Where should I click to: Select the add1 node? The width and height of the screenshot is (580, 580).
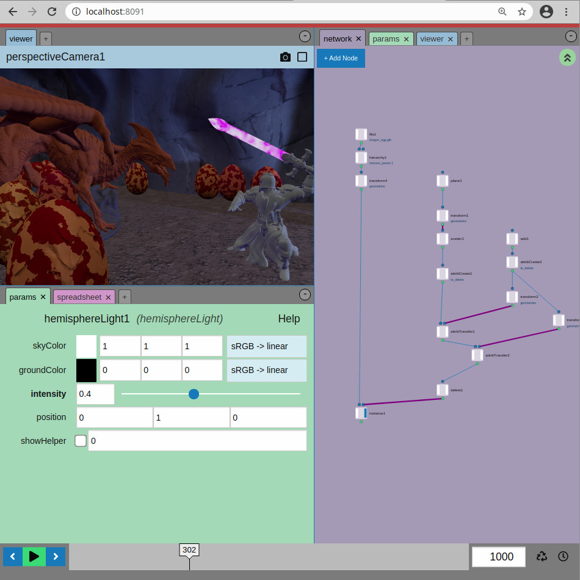tap(512, 239)
